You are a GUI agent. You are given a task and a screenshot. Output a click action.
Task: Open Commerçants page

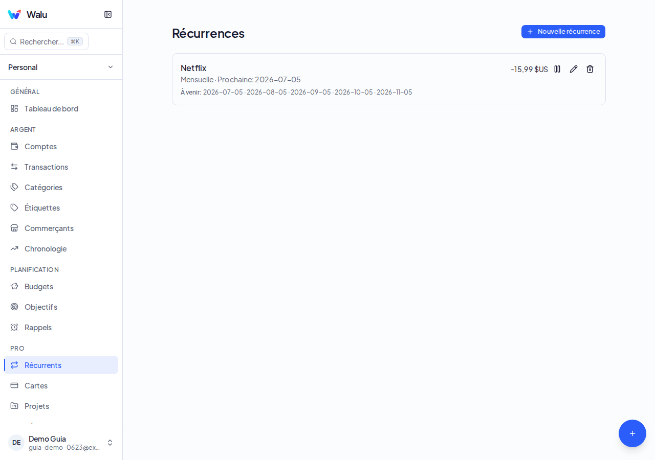click(x=61, y=228)
